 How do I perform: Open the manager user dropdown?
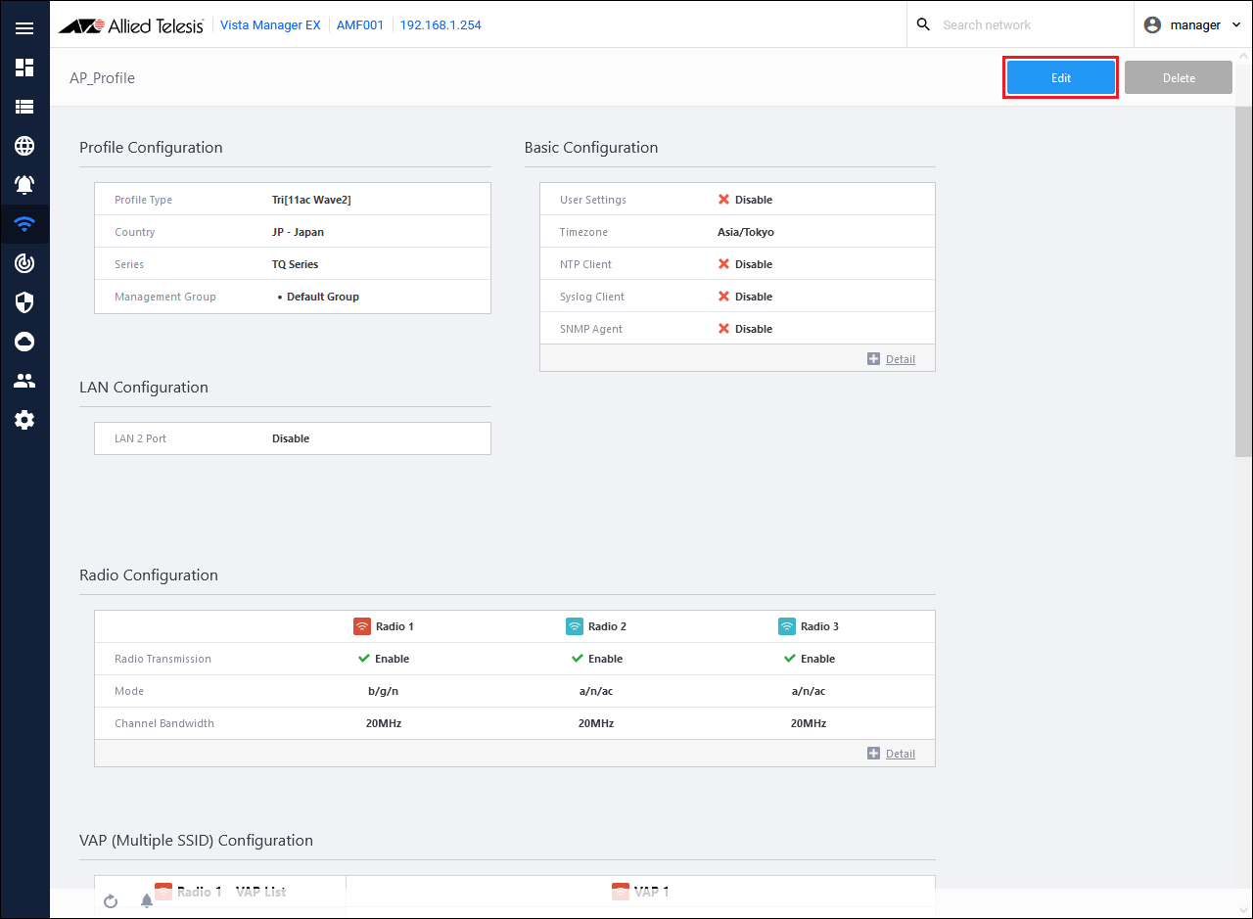[1193, 25]
